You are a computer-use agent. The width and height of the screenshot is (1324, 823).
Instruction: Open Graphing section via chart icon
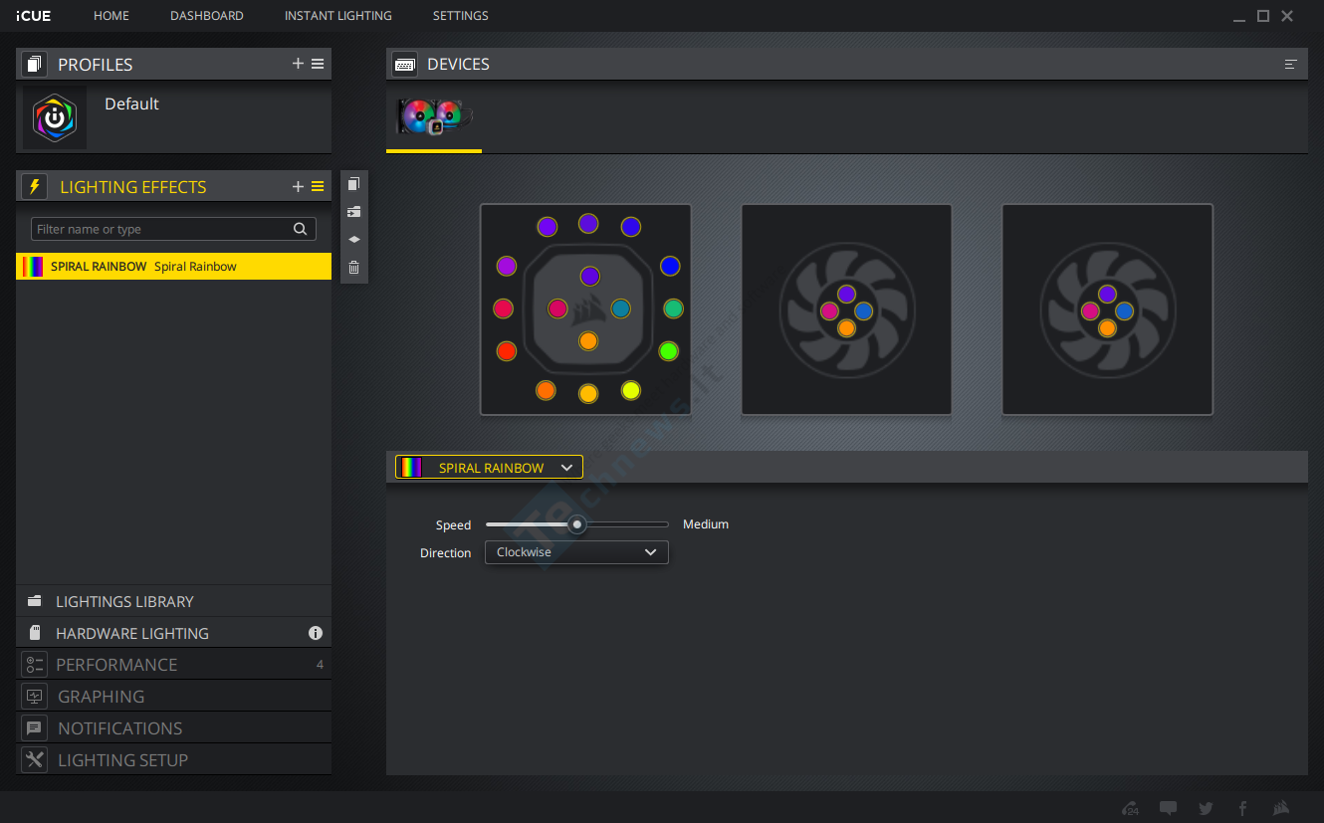click(35, 697)
